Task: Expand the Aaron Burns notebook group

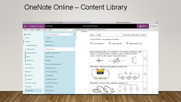Action: pos(24,64)
